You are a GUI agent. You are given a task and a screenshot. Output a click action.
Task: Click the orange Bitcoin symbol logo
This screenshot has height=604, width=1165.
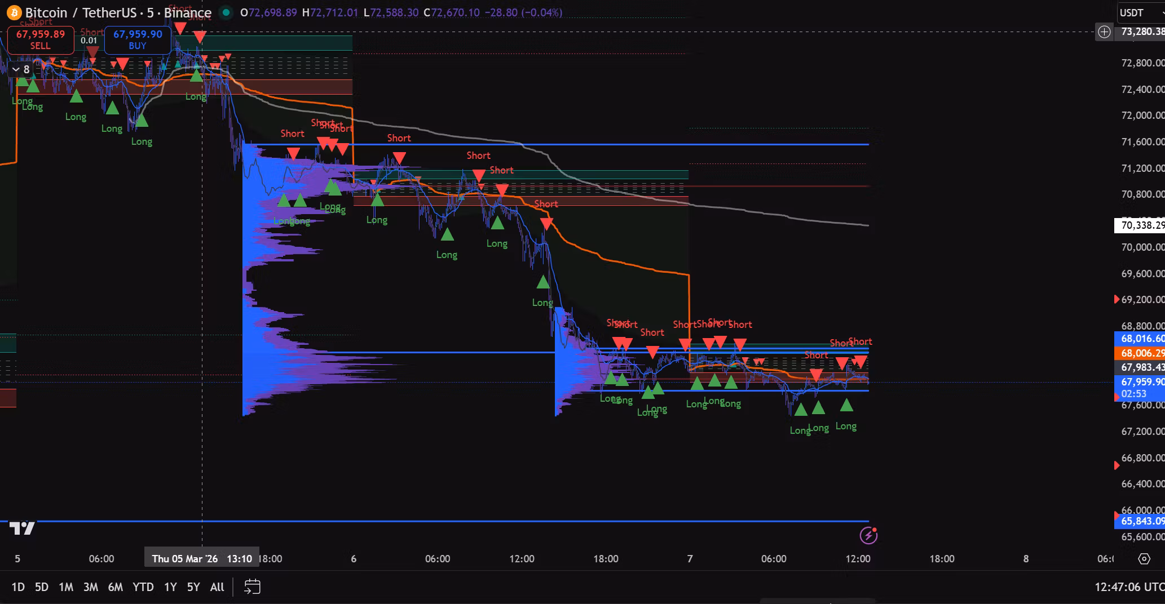click(14, 12)
